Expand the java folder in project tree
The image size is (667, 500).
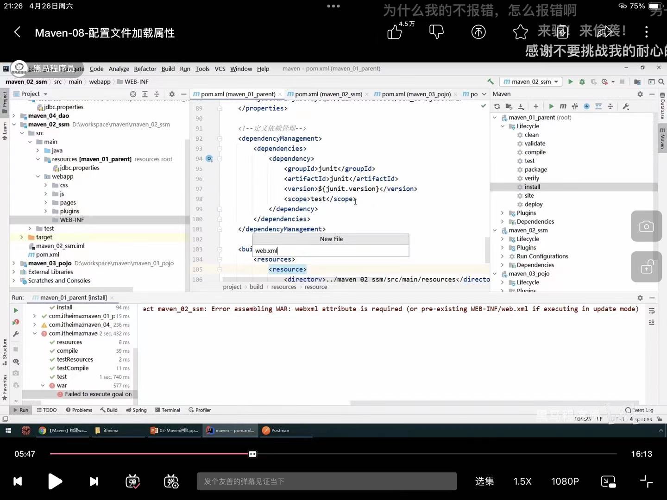point(38,150)
